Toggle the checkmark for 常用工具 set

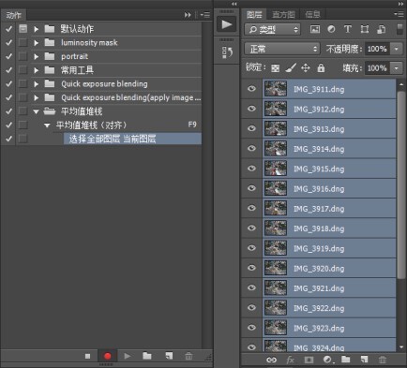[x=8, y=70]
